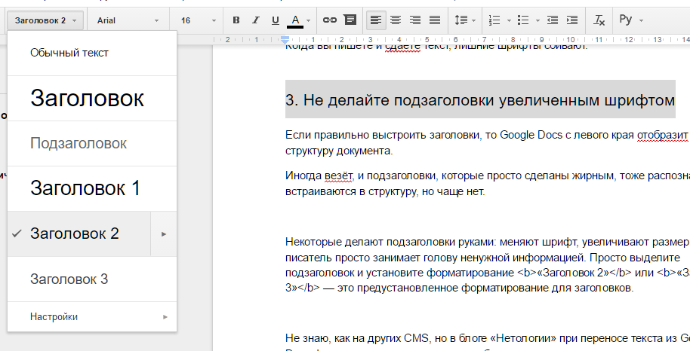Image resolution: width=690 pixels, height=351 pixels.
Task: Toggle italic formatting
Action: (x=255, y=20)
